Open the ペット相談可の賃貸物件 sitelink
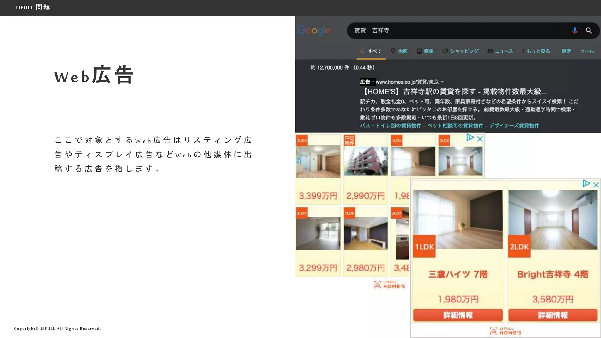Viewport: 601px width, 338px height. point(455,126)
